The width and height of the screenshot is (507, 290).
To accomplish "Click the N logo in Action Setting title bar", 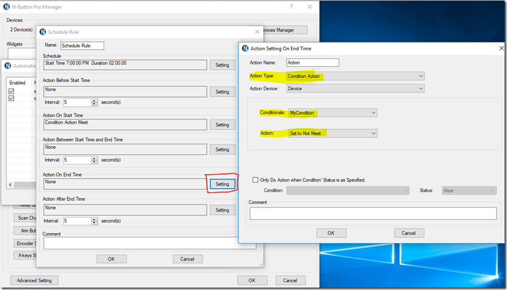I will [245, 49].
